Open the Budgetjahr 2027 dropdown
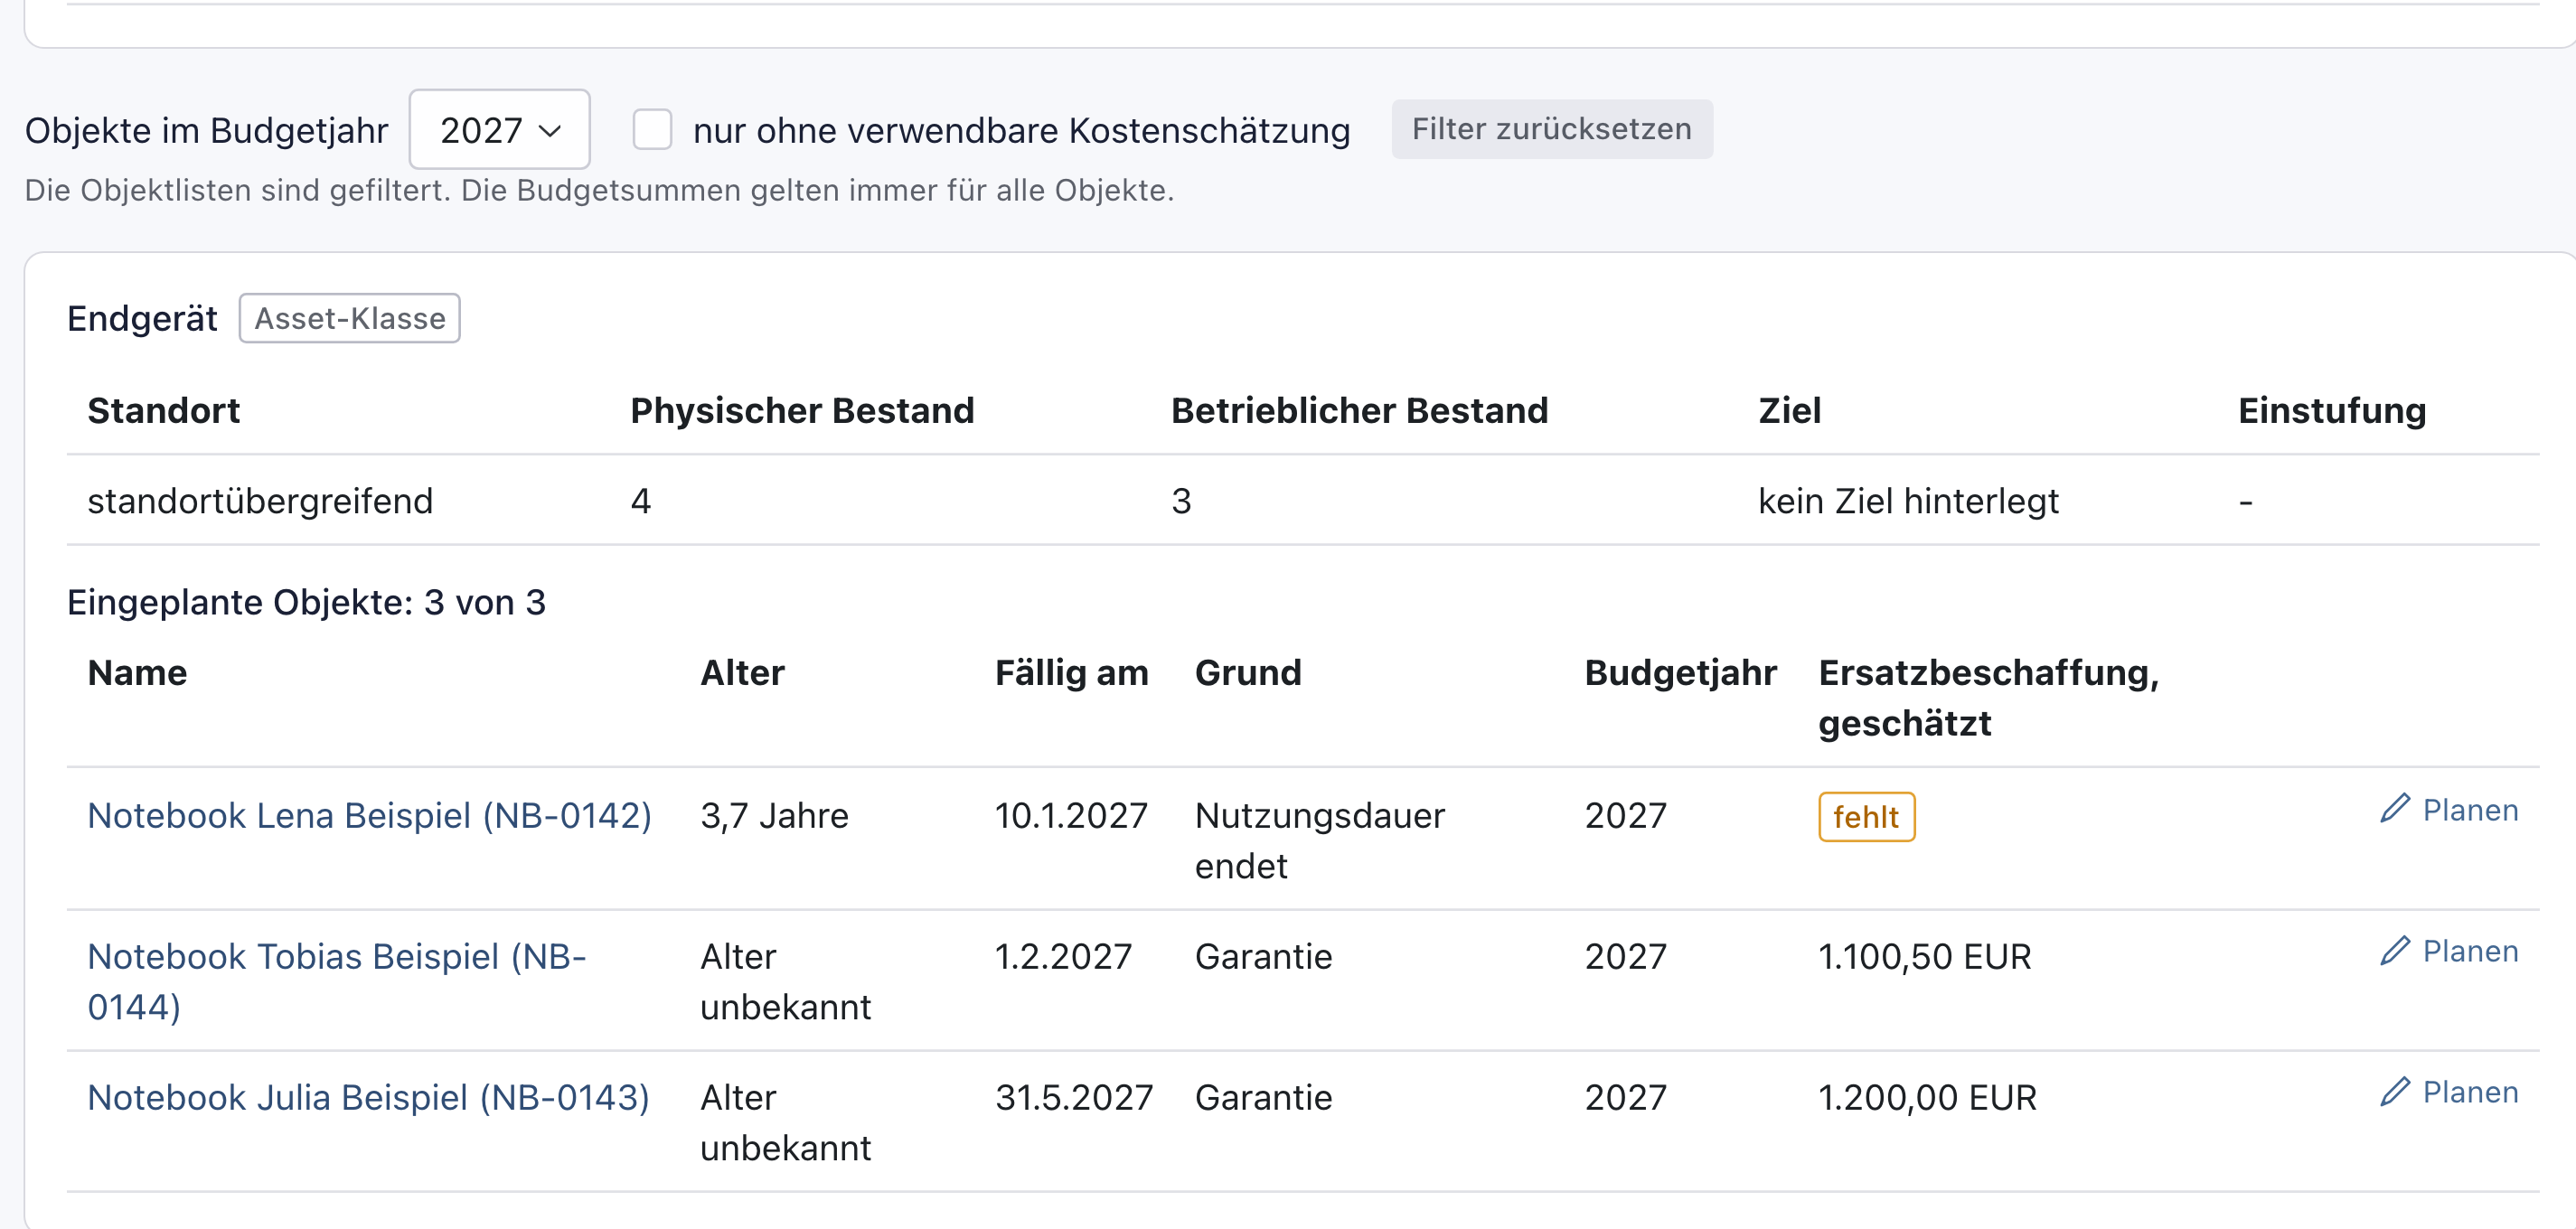Image resolution: width=2576 pixels, height=1229 pixels. (499, 130)
